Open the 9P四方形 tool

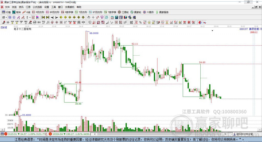[53, 12]
